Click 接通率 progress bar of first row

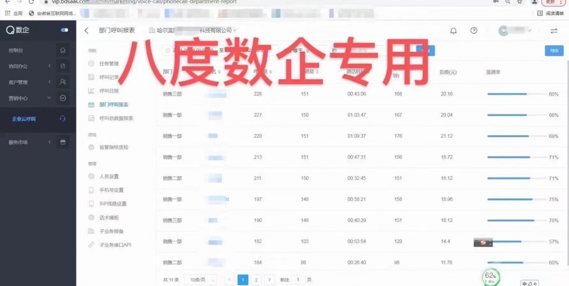click(x=517, y=94)
